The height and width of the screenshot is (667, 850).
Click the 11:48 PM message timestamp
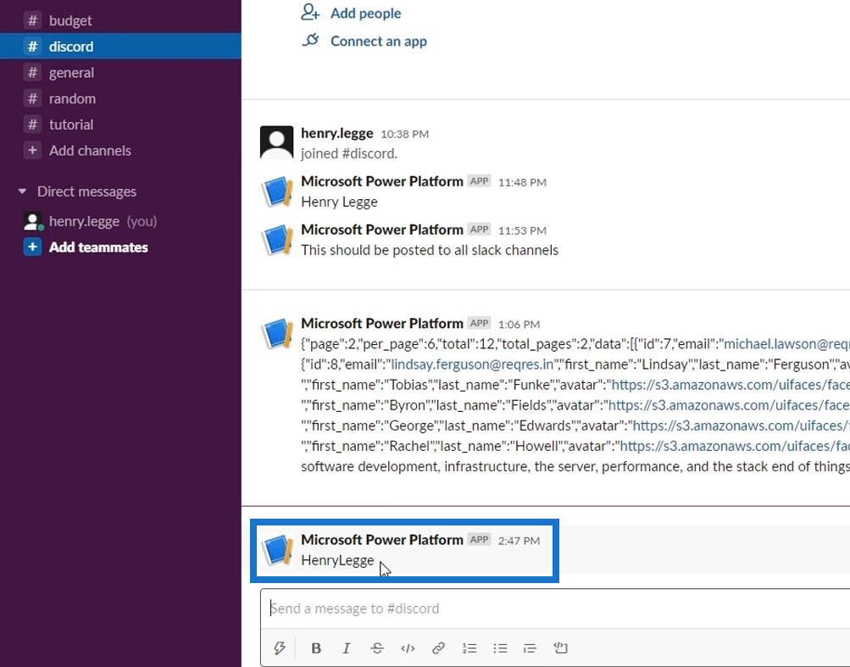[522, 182]
